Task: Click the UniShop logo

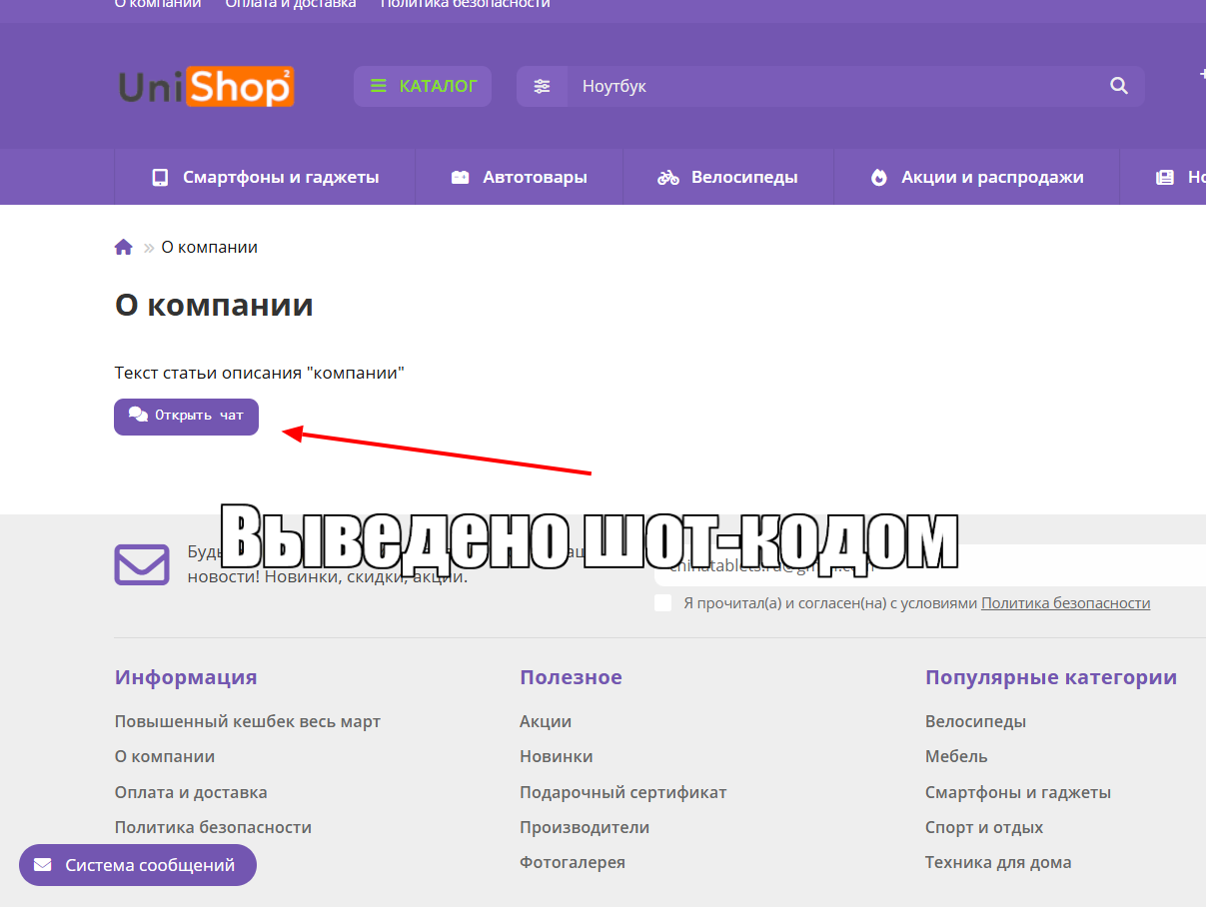Action: point(206,87)
